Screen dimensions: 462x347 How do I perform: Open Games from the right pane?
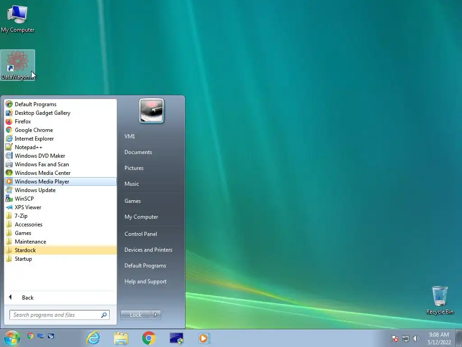point(133,201)
